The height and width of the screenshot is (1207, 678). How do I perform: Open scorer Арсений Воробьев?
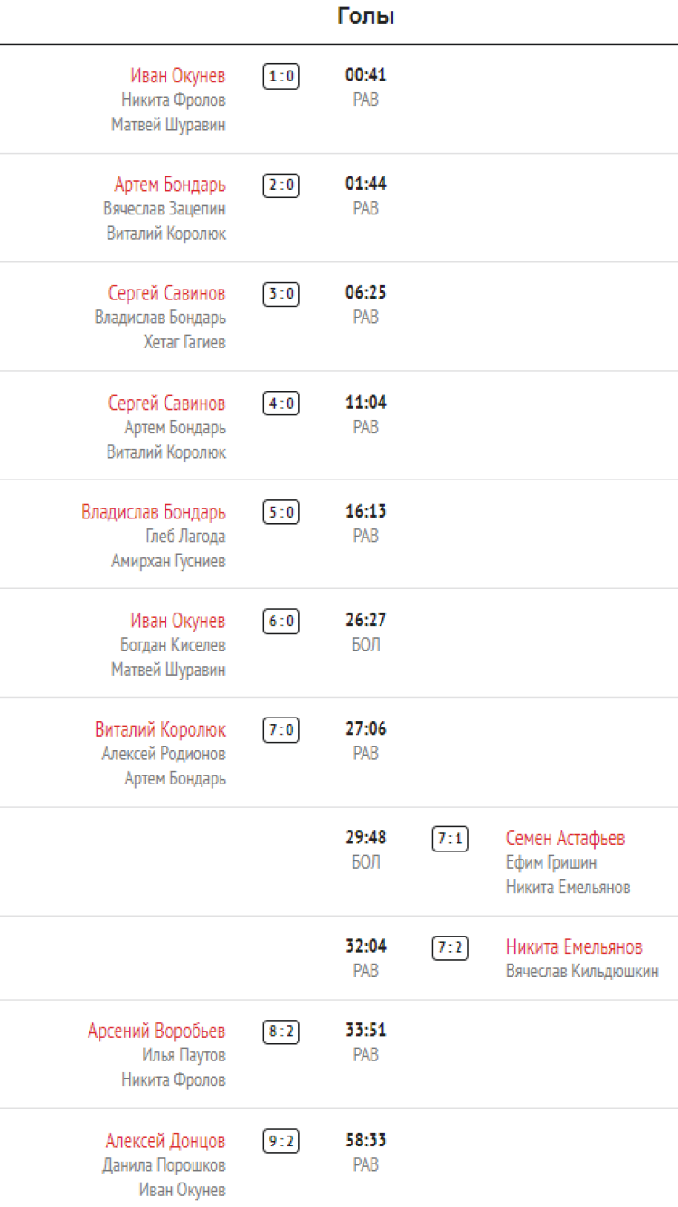[x=156, y=1031]
